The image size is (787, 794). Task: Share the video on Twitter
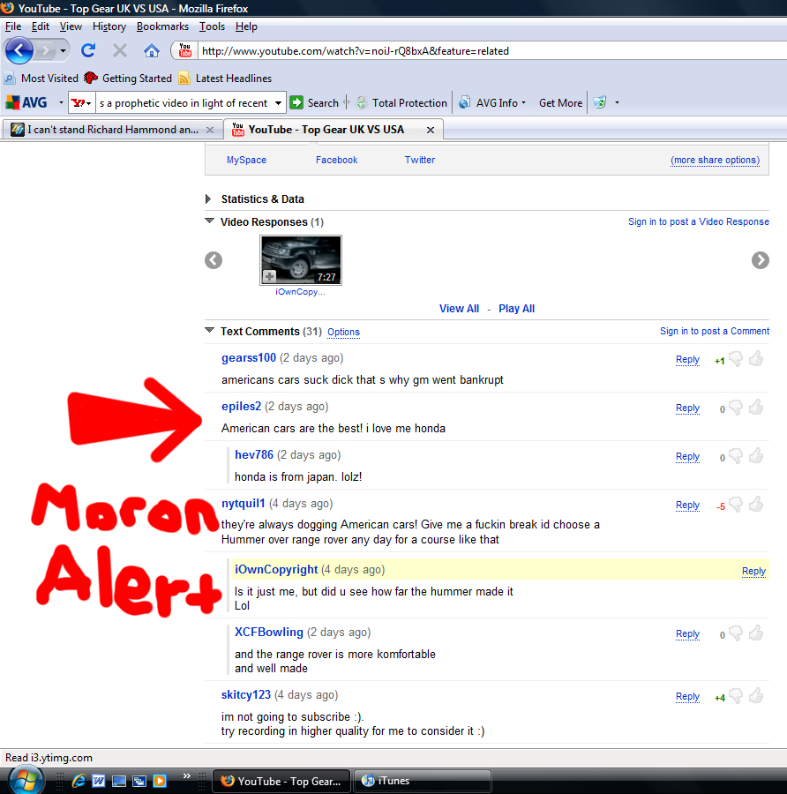(419, 160)
